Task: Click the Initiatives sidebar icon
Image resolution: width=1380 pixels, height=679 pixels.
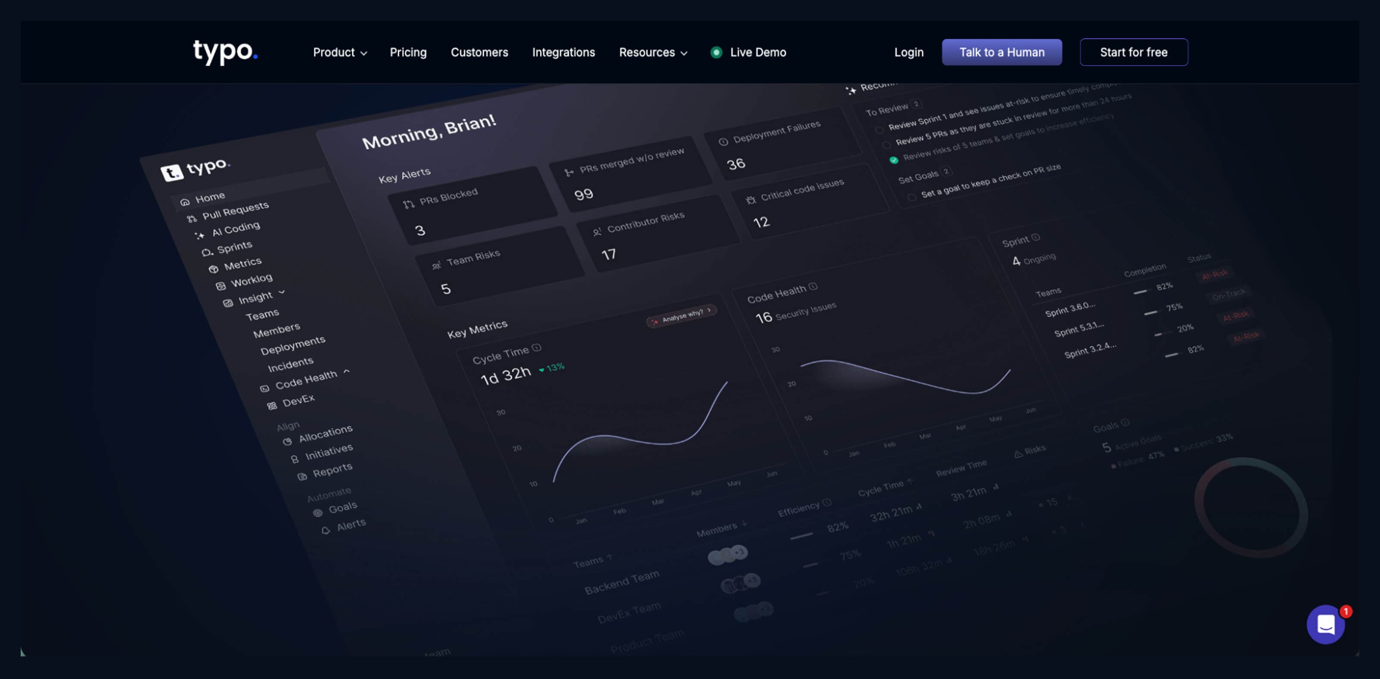Action: pos(295,459)
